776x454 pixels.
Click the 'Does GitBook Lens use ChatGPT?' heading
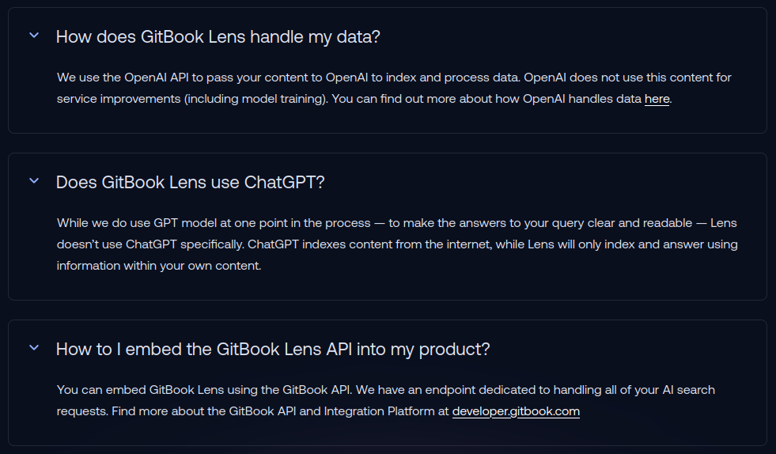point(190,182)
